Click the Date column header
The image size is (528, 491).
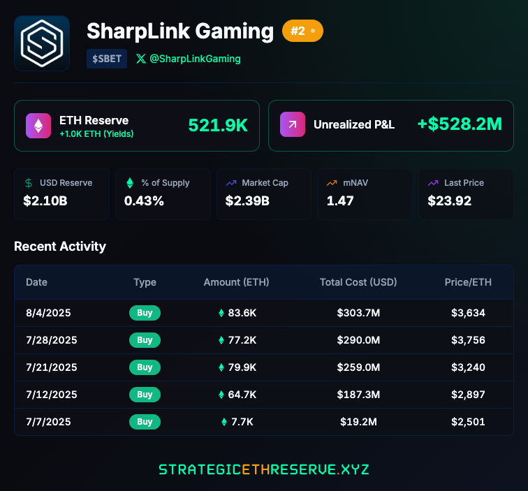[x=37, y=282]
